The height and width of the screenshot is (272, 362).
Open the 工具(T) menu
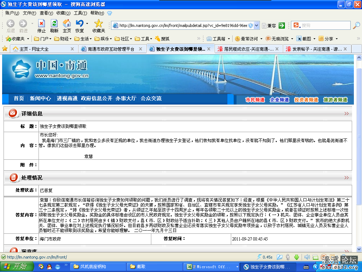tap(80, 13)
